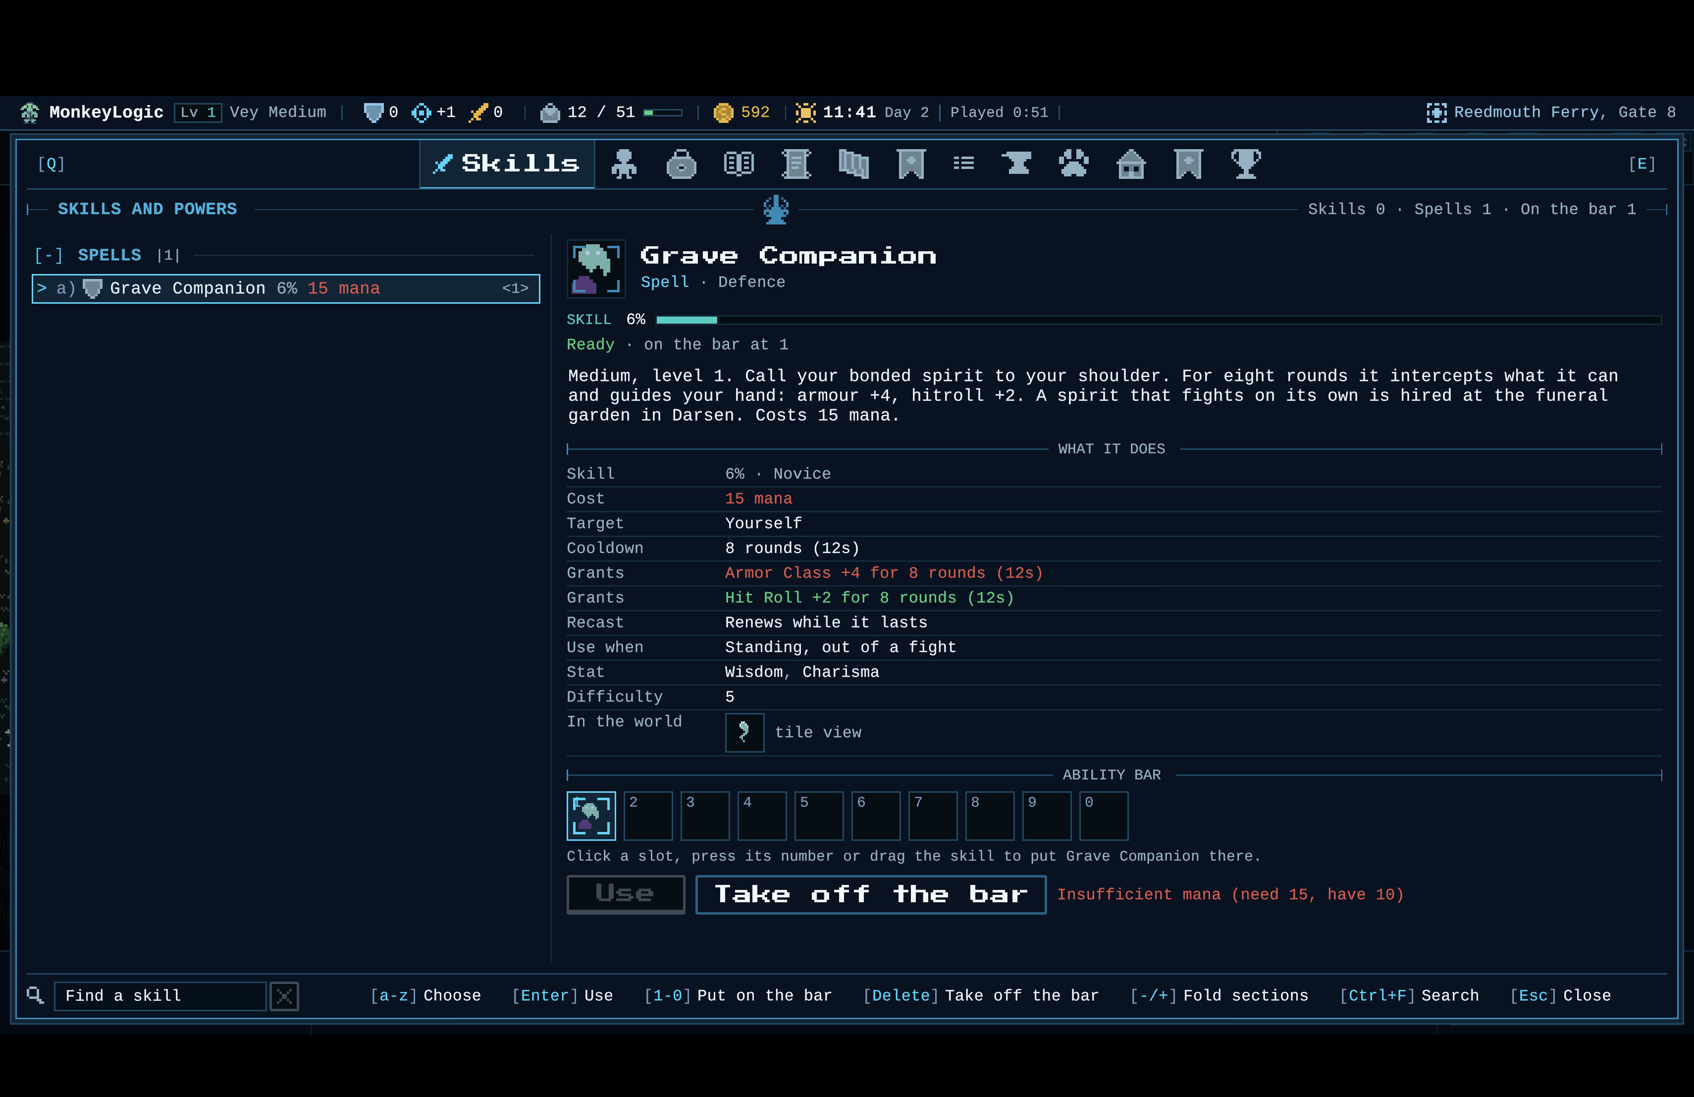Open the scroll tab
The width and height of the screenshot is (1694, 1097).
tap(796, 164)
